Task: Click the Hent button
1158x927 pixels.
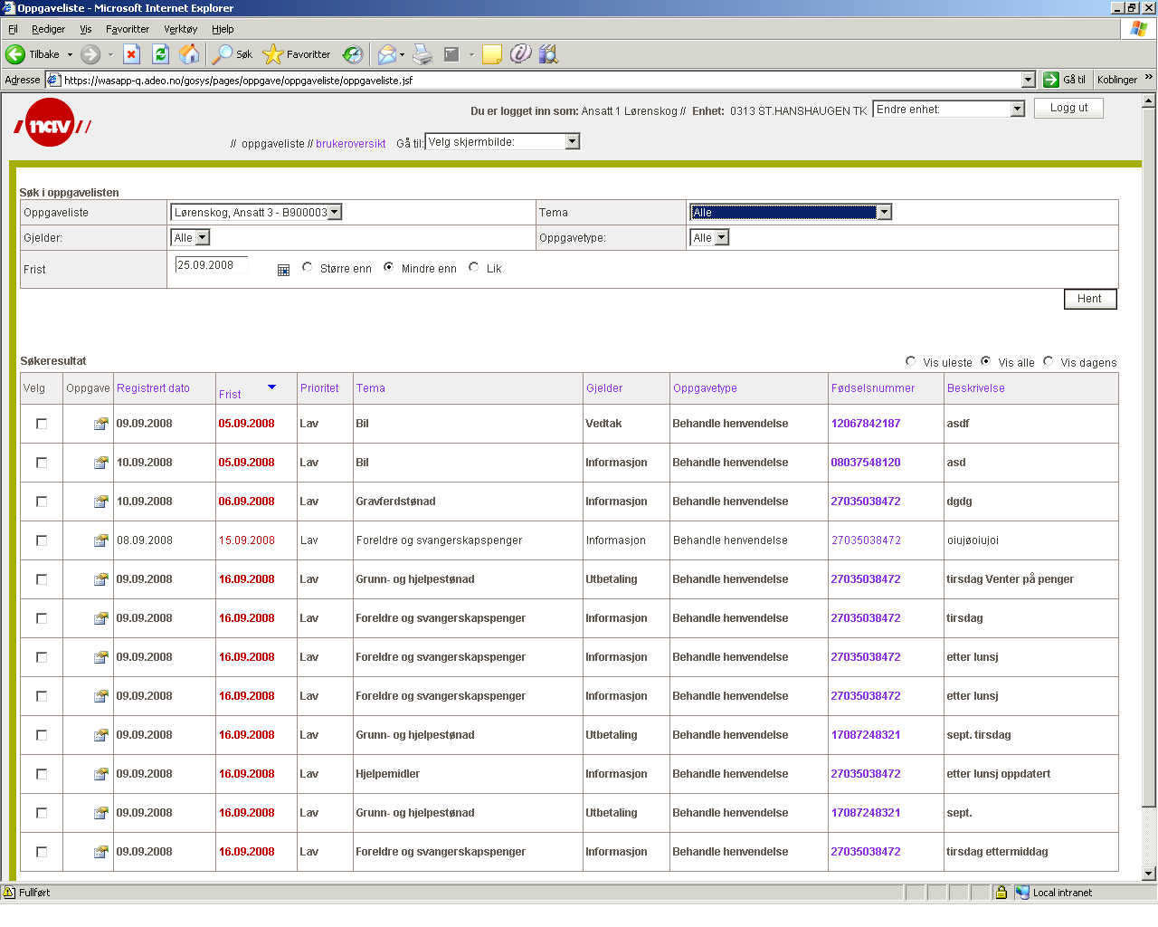Action: pos(1090,299)
